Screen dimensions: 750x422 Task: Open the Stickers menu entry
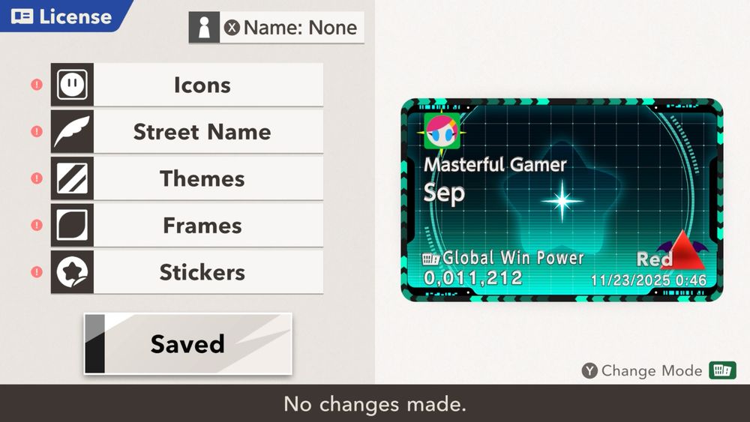point(187,272)
